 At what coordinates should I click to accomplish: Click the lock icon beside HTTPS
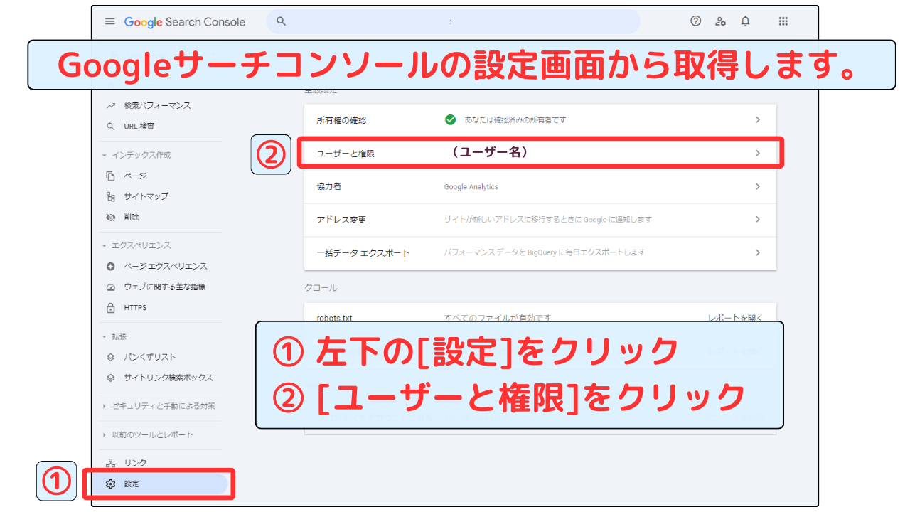(x=110, y=308)
